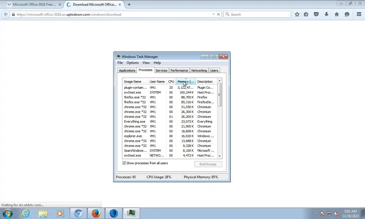Open a new browser tab
365x219 pixels.
tap(129, 5)
